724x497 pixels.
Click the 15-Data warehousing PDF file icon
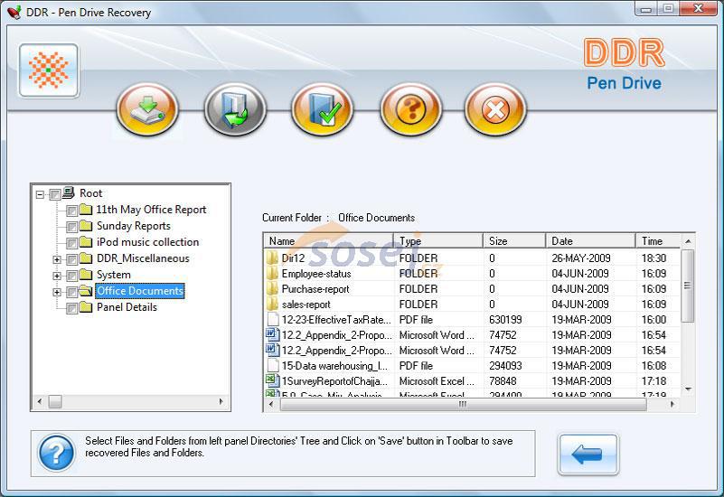[273, 365]
